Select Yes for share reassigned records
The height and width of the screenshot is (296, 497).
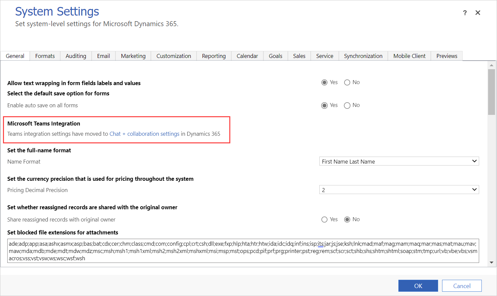point(324,220)
